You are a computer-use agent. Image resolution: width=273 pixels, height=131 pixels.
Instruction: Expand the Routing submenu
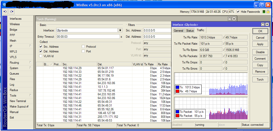(30, 62)
